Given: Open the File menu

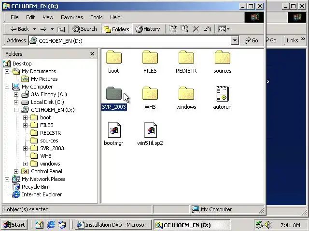Looking at the screenshot, I should pos(14,17).
